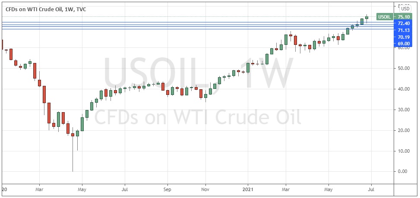
Task: Click the 40.00 price axis label
Action: coord(404,89)
